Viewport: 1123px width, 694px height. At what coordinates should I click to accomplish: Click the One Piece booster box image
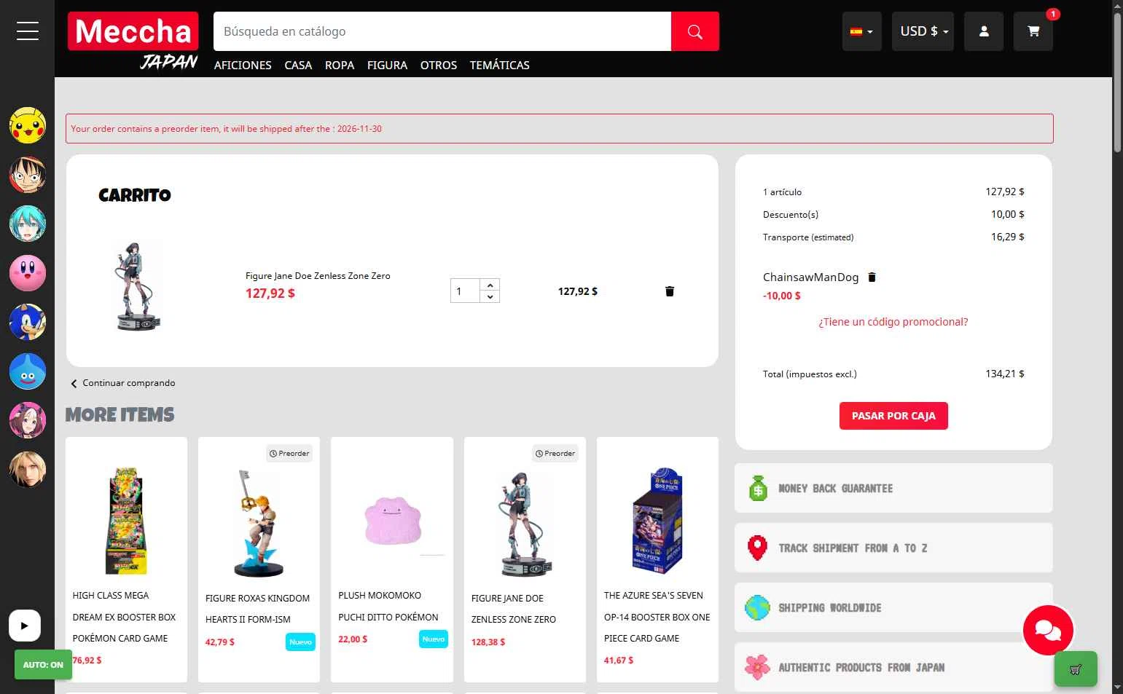tap(657, 521)
